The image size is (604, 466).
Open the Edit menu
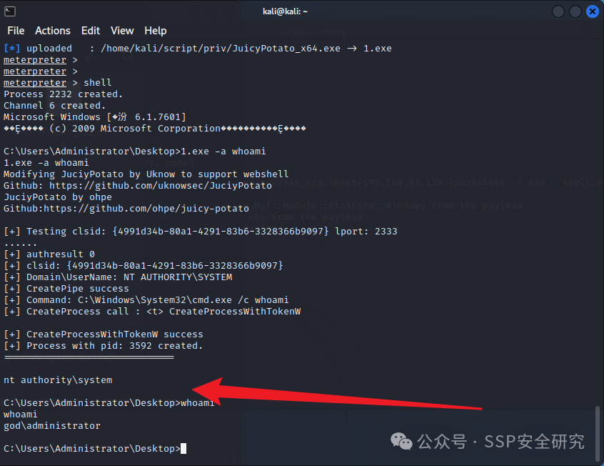point(91,31)
